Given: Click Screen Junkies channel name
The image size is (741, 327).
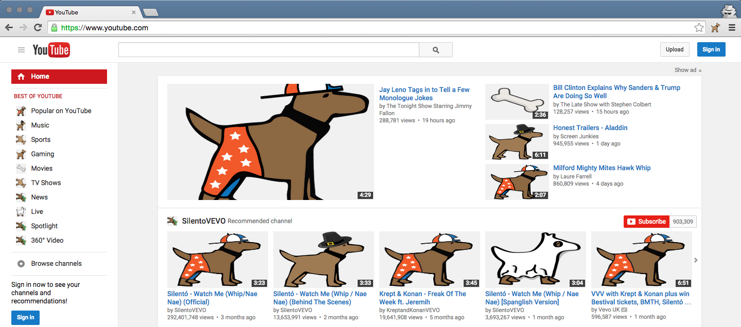Looking at the screenshot, I should [x=579, y=136].
